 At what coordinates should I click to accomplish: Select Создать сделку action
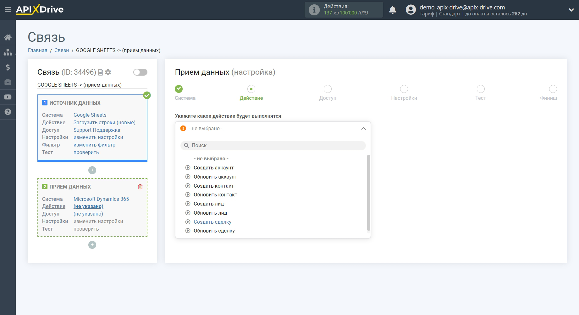pyautogui.click(x=212, y=222)
